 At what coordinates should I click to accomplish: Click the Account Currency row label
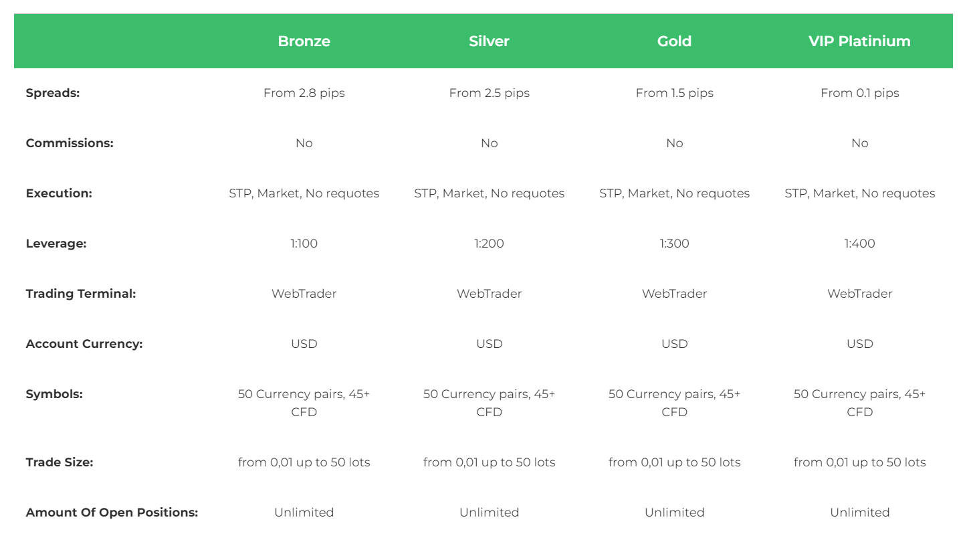(x=84, y=344)
